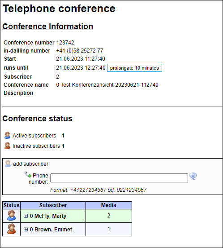Screen dimensions: 223x248
Task: Click Marty McFly's active status icon
Action: point(12,216)
